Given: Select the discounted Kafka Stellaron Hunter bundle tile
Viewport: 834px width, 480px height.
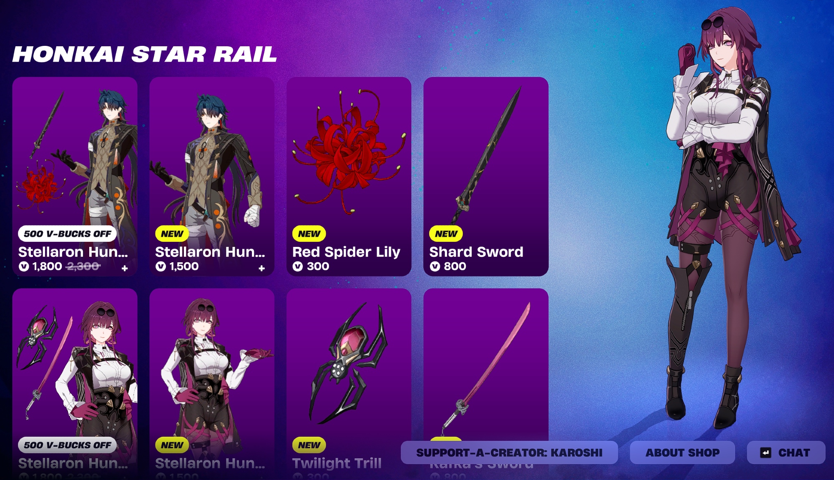Looking at the screenshot, I should (75, 384).
